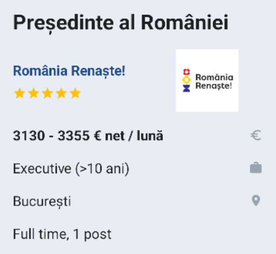
Task: Click the location pin icon
Action: coord(256,201)
